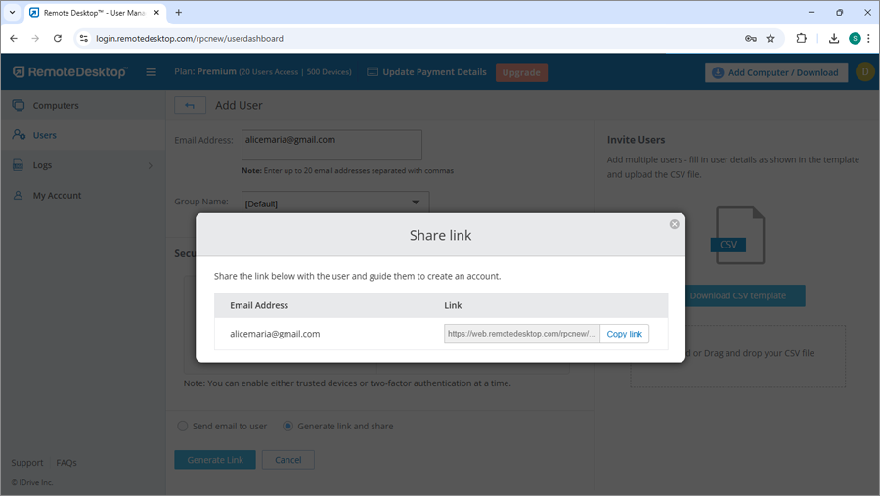Click the My Account person icon
Image resolution: width=880 pixels, height=496 pixels.
[x=18, y=195]
